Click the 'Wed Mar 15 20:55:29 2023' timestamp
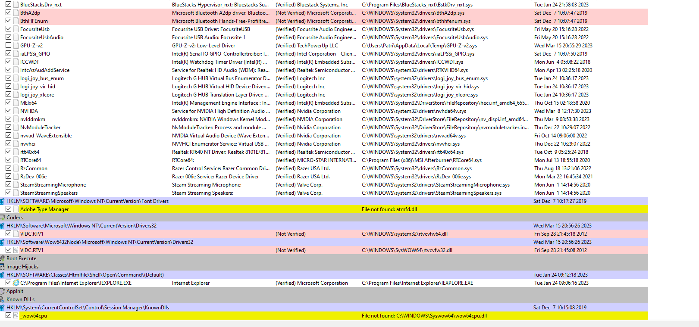The image size is (699, 327). (x=563, y=46)
